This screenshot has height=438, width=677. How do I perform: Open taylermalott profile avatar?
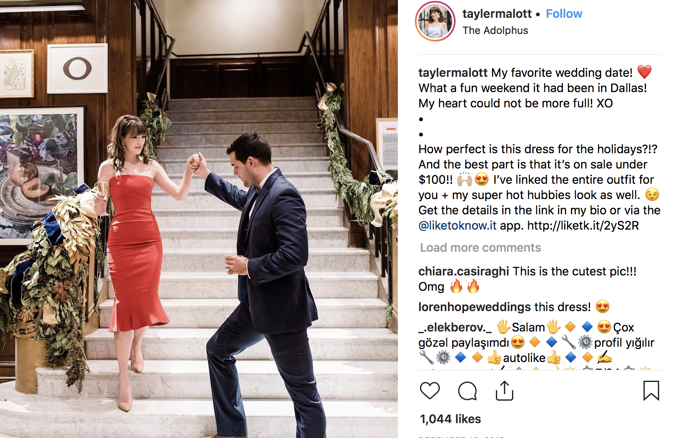pyautogui.click(x=435, y=21)
